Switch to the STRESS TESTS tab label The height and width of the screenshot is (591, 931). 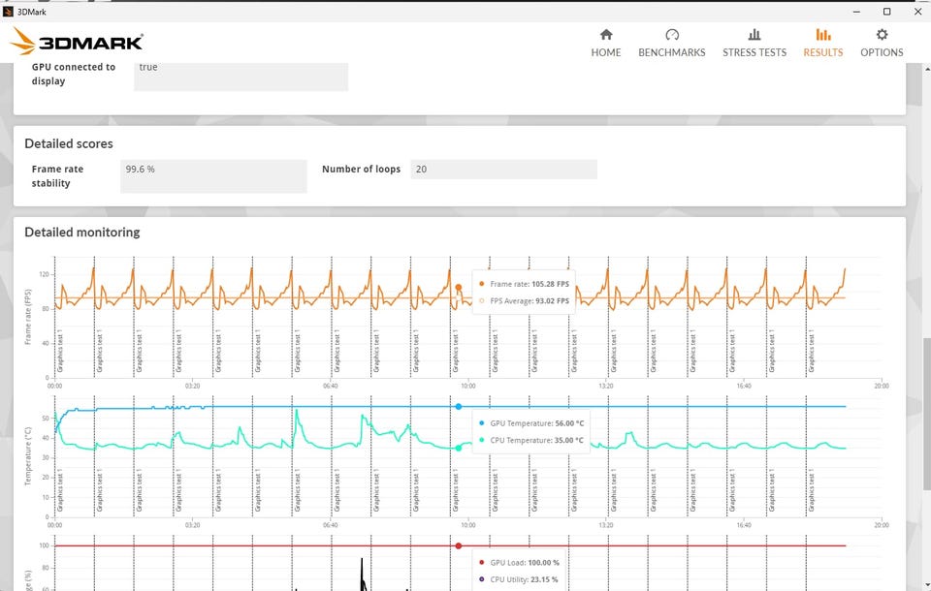754,52
